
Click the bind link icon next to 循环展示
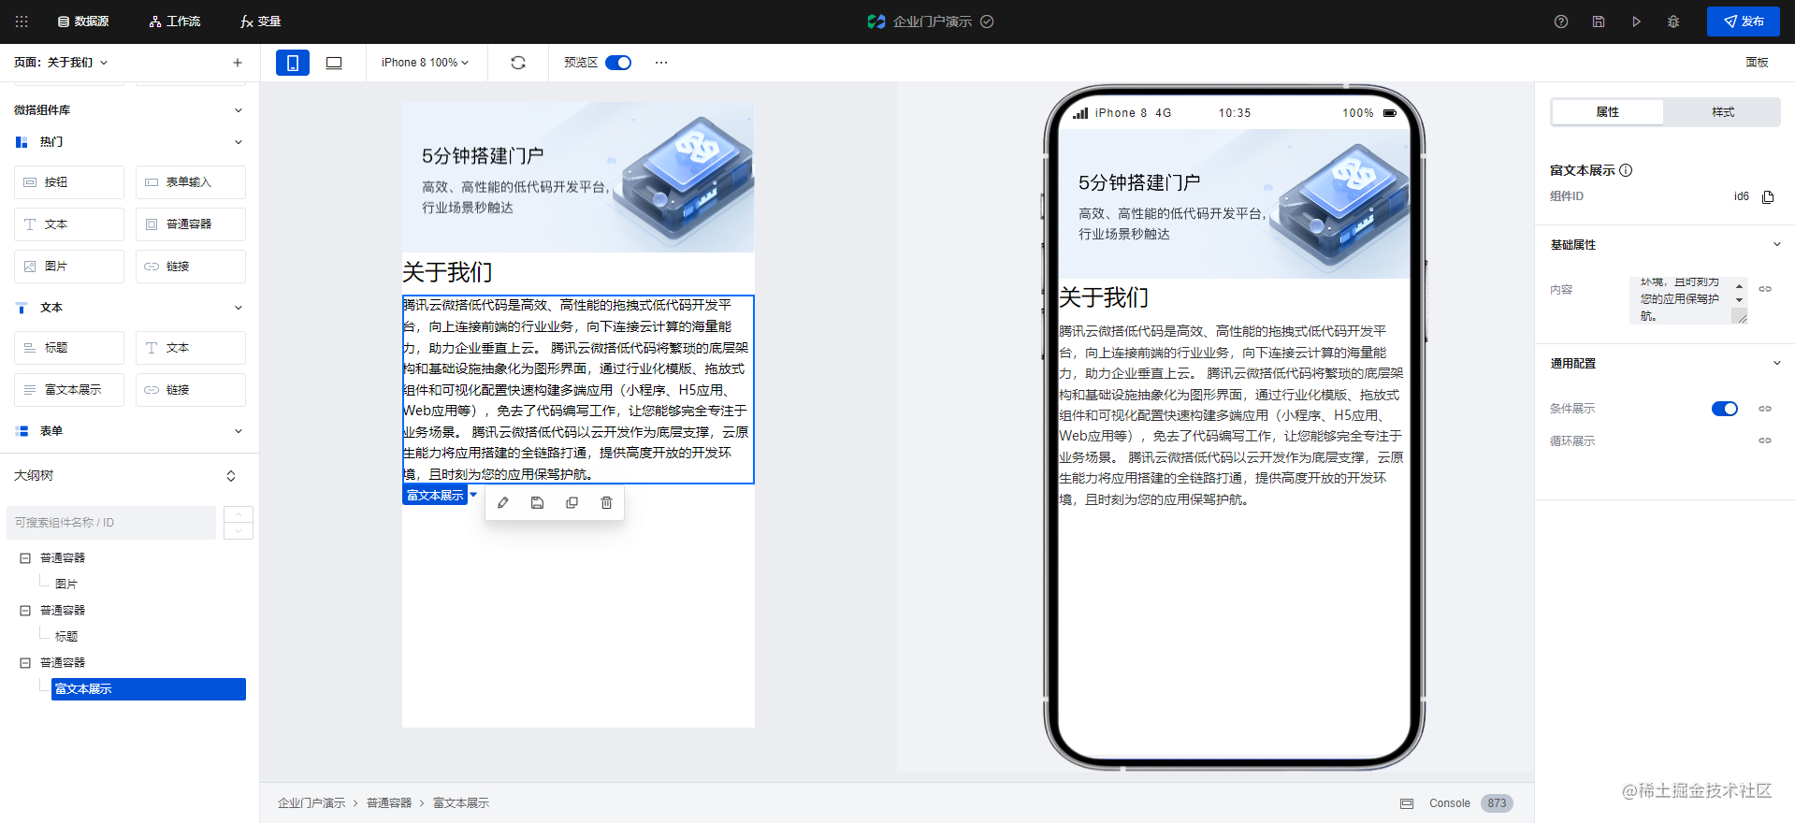tap(1765, 440)
